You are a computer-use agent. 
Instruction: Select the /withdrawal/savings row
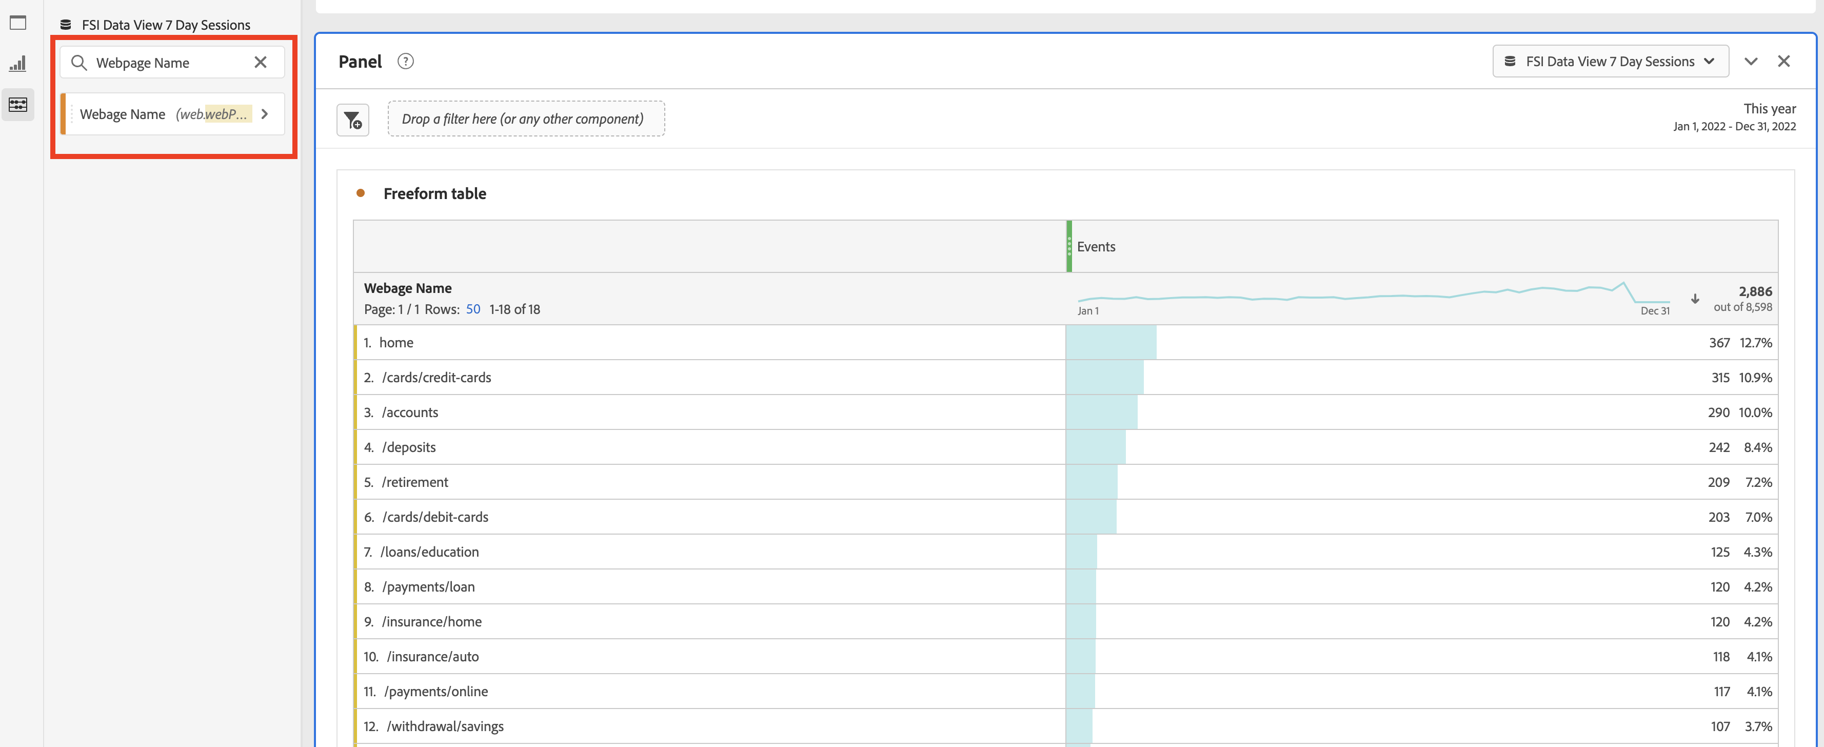click(x=1066, y=726)
